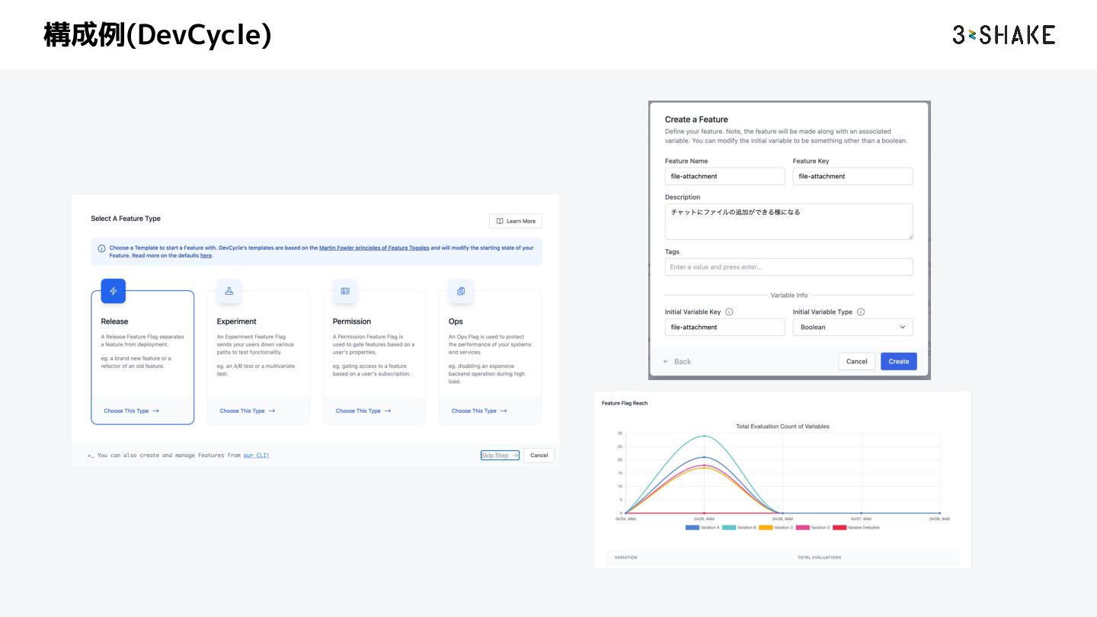
Task: Open the Initial Variable Type Boolean dropdown
Action: click(852, 327)
